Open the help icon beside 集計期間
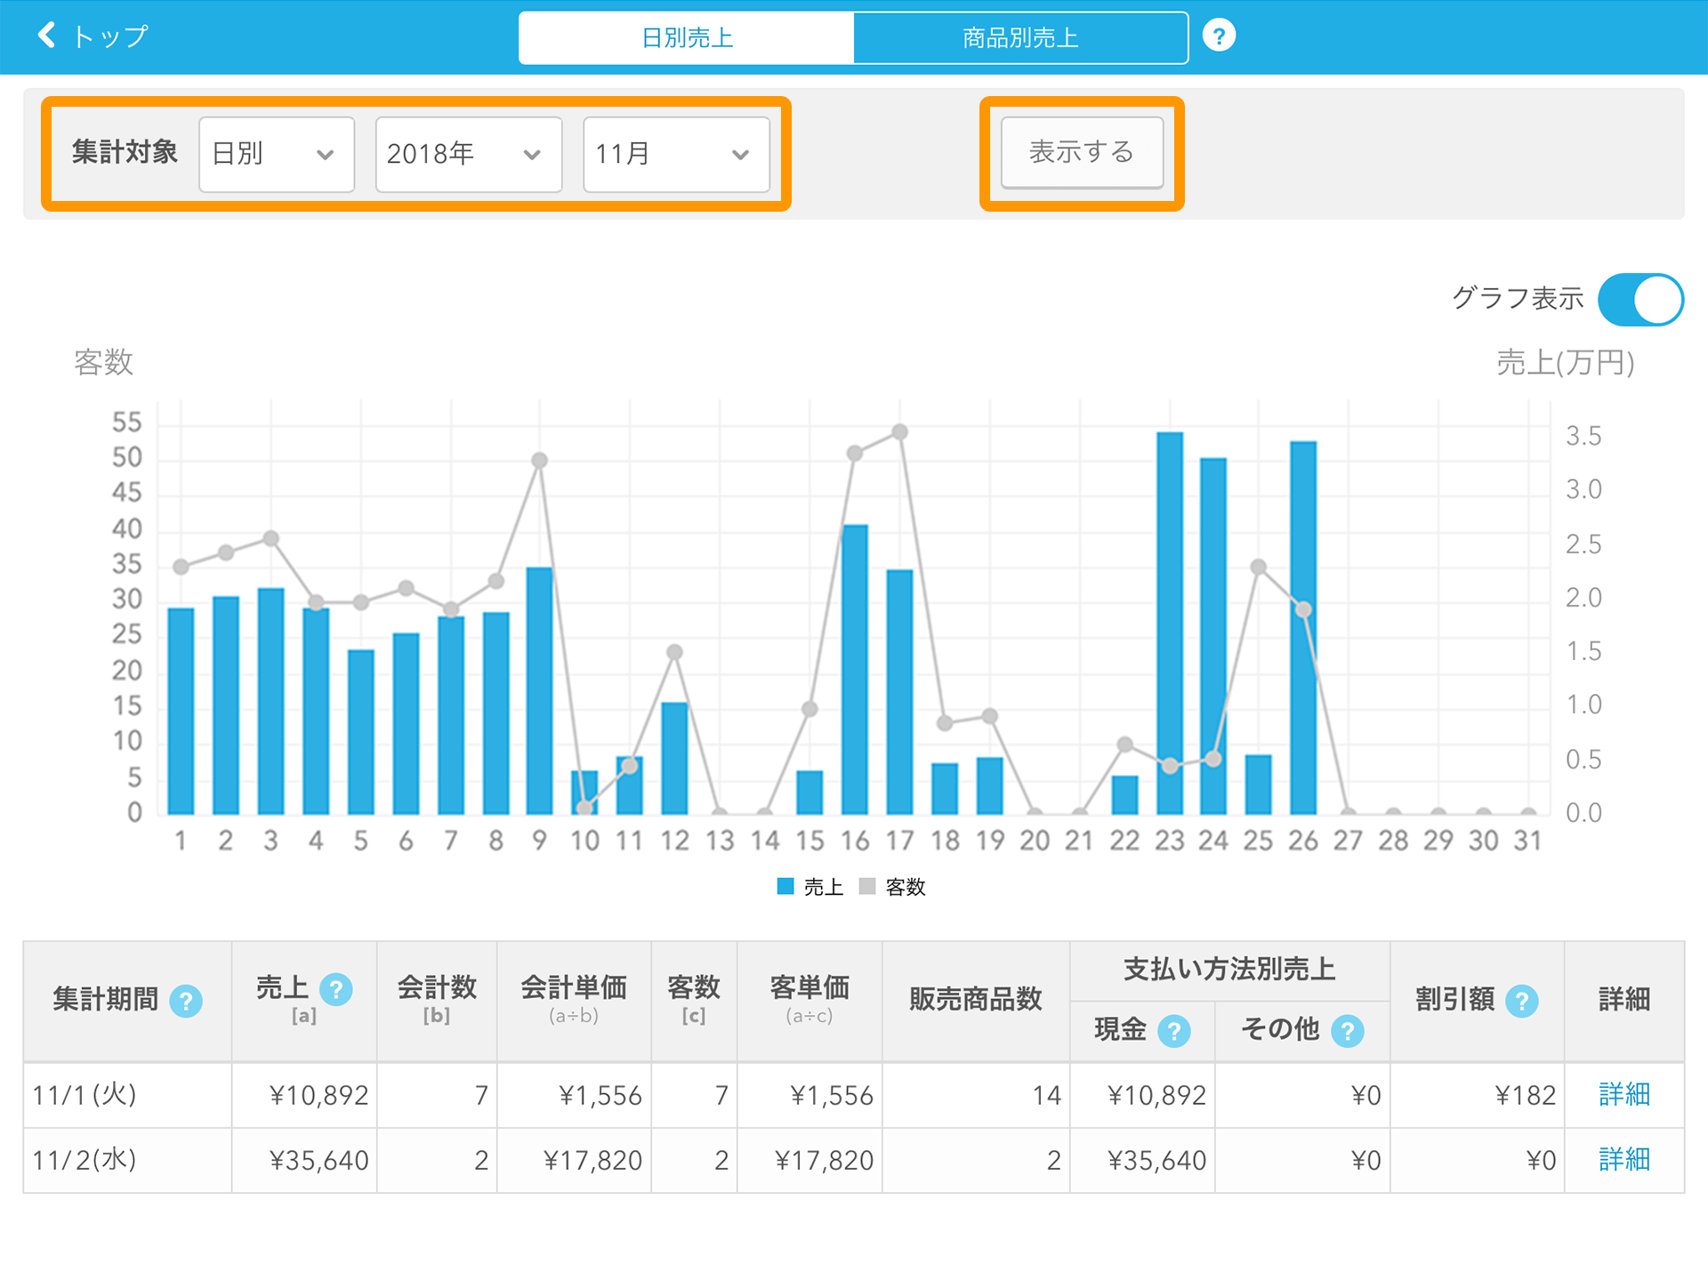 coord(186,1001)
